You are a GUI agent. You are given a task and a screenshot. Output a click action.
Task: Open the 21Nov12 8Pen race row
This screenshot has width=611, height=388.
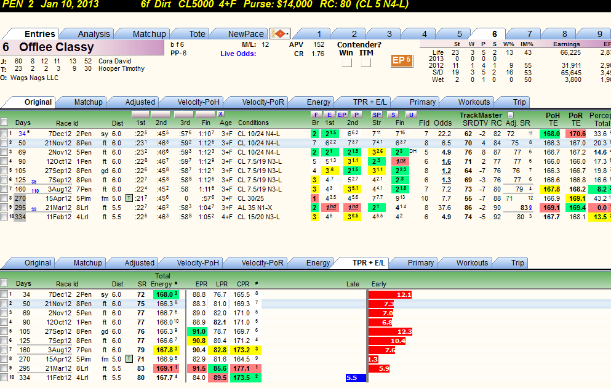(x=305, y=143)
